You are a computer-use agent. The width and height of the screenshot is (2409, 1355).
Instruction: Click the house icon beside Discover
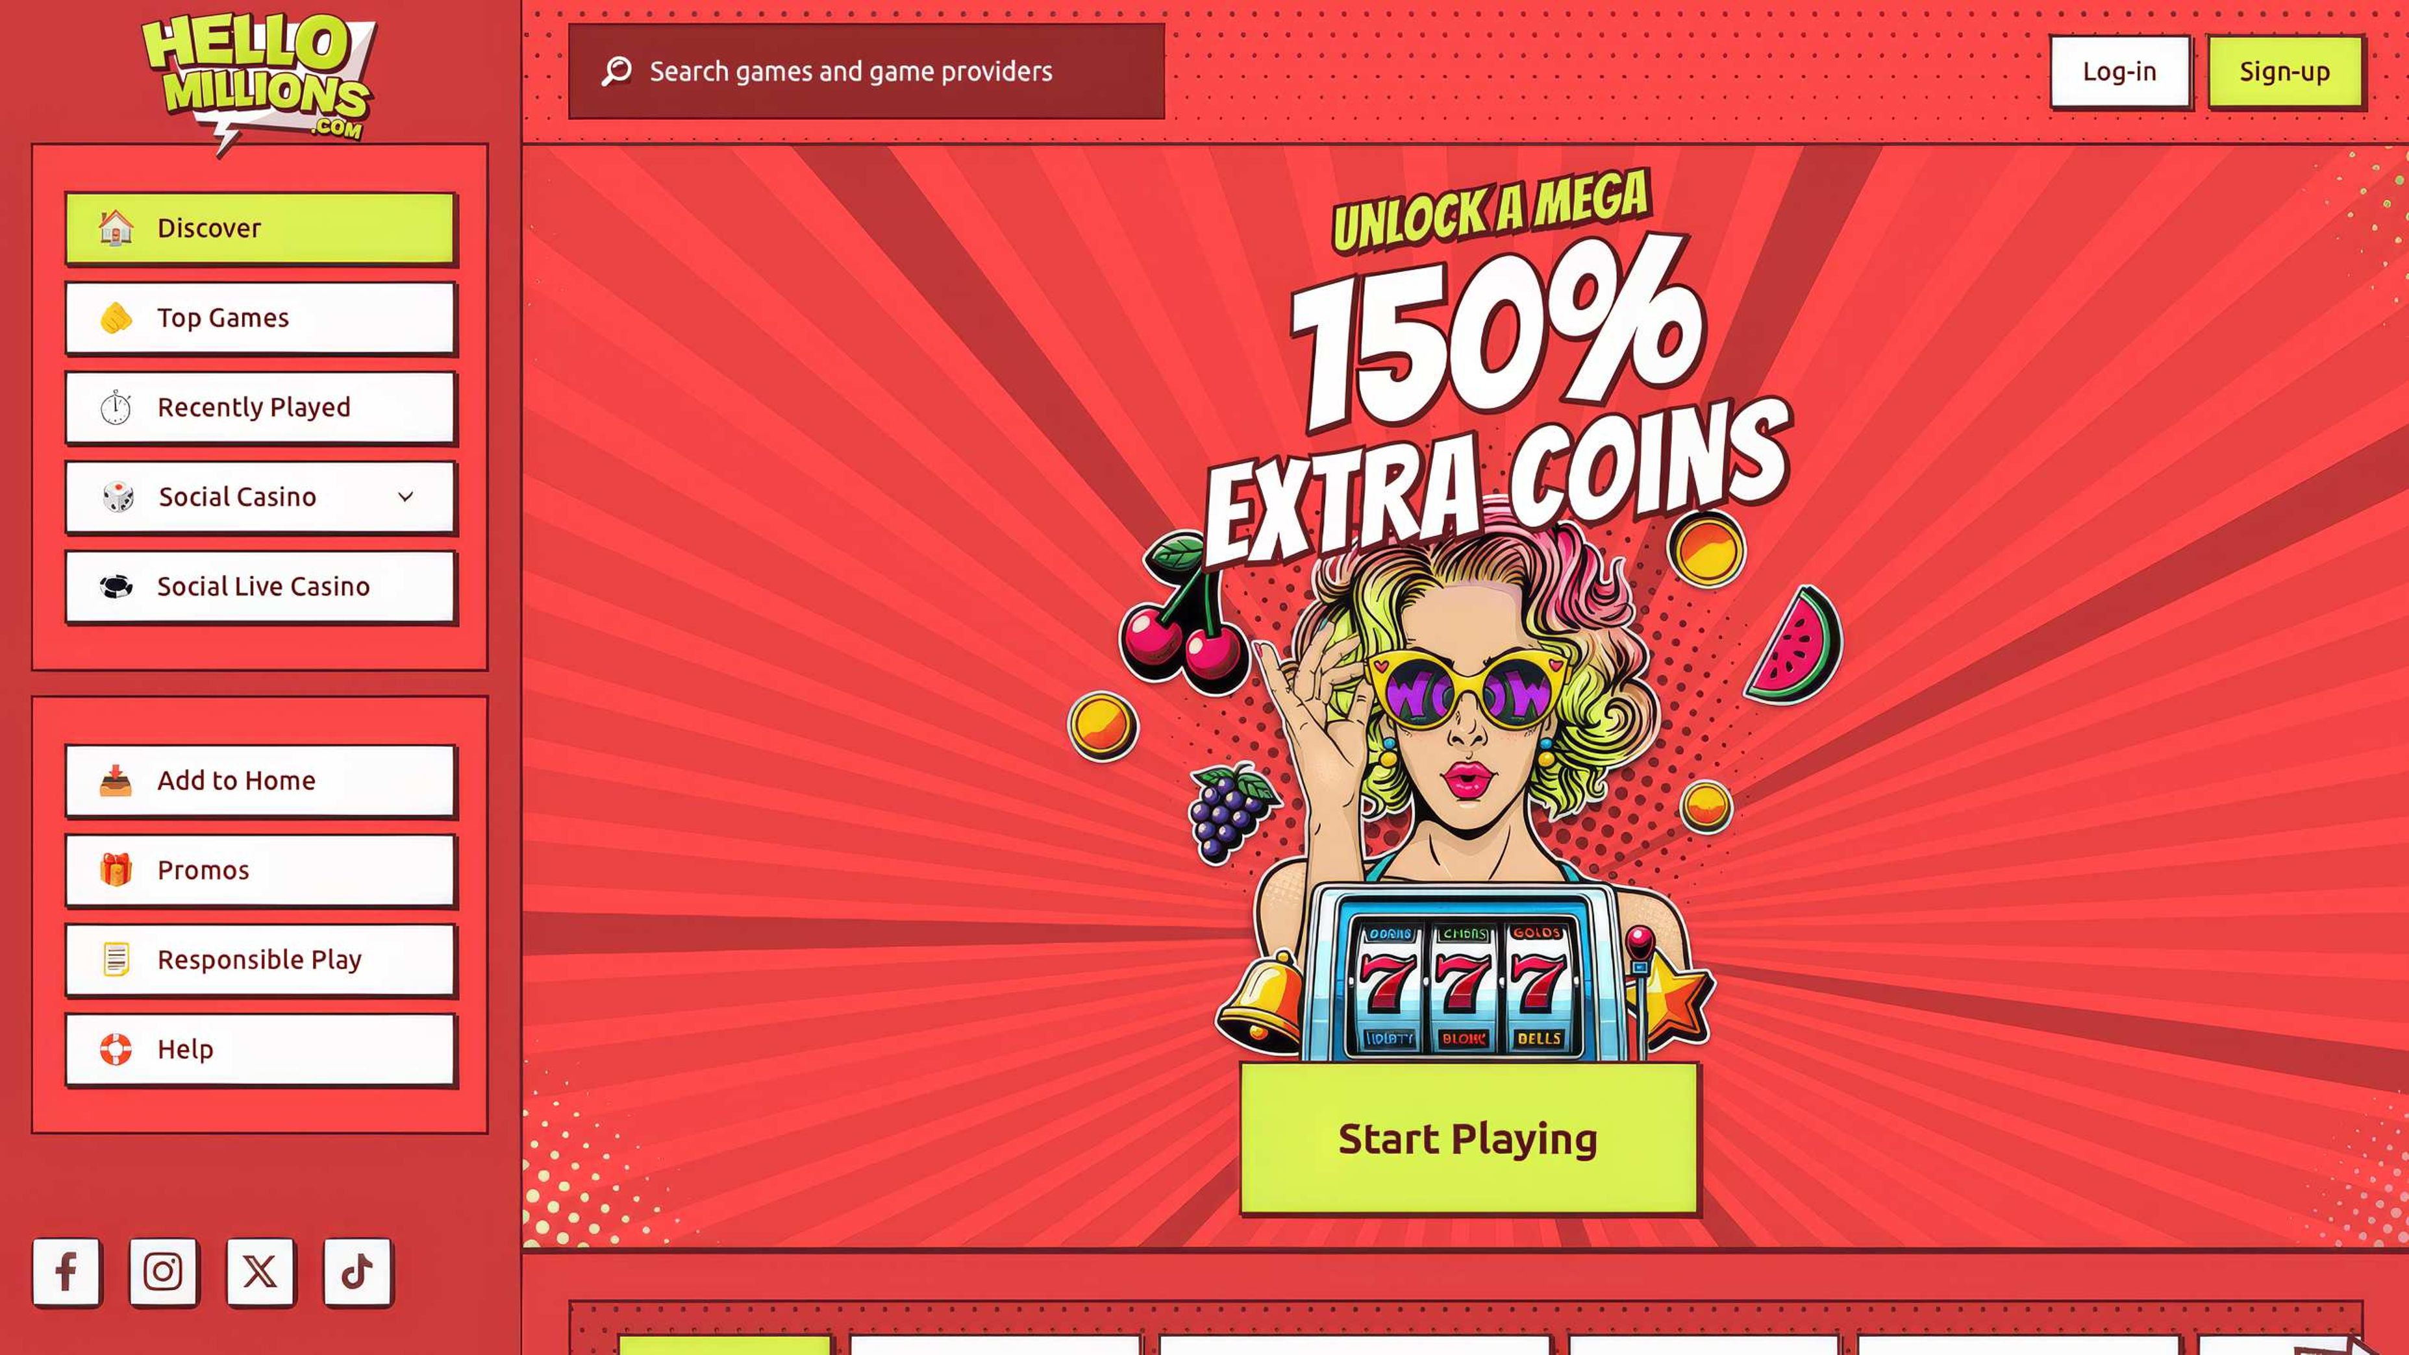point(116,228)
